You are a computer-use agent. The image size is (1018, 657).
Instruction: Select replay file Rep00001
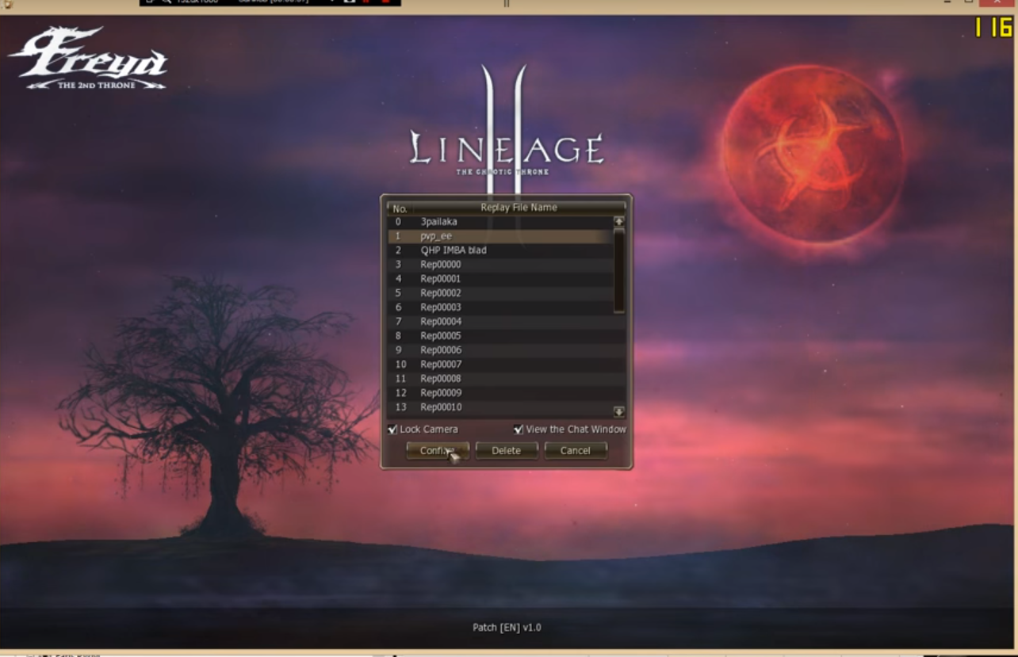coord(500,279)
